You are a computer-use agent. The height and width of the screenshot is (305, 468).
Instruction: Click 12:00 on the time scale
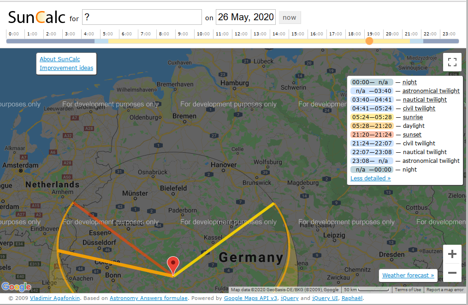point(241,34)
